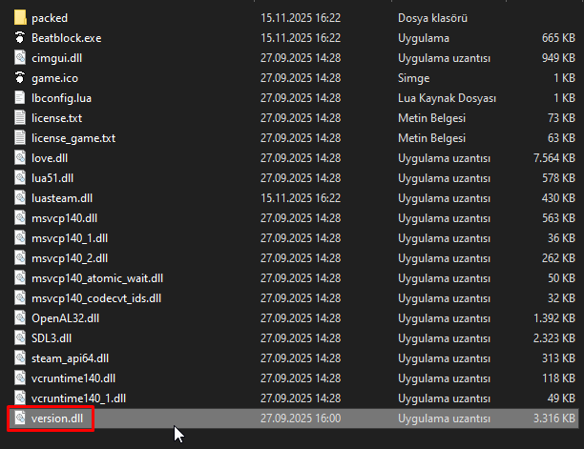
Task: Click the 15.11.2025 16:22 date of luasteam.dll
Action: click(301, 198)
